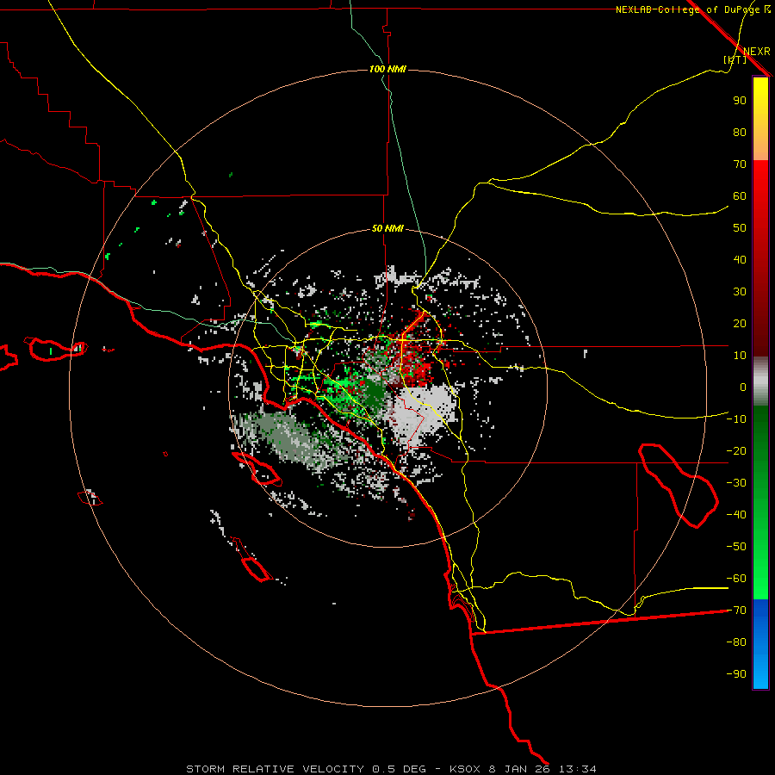Click the -70 value on color scale

coord(736,611)
